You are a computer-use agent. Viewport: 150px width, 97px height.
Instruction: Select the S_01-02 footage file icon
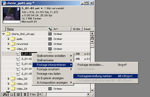[18, 59]
